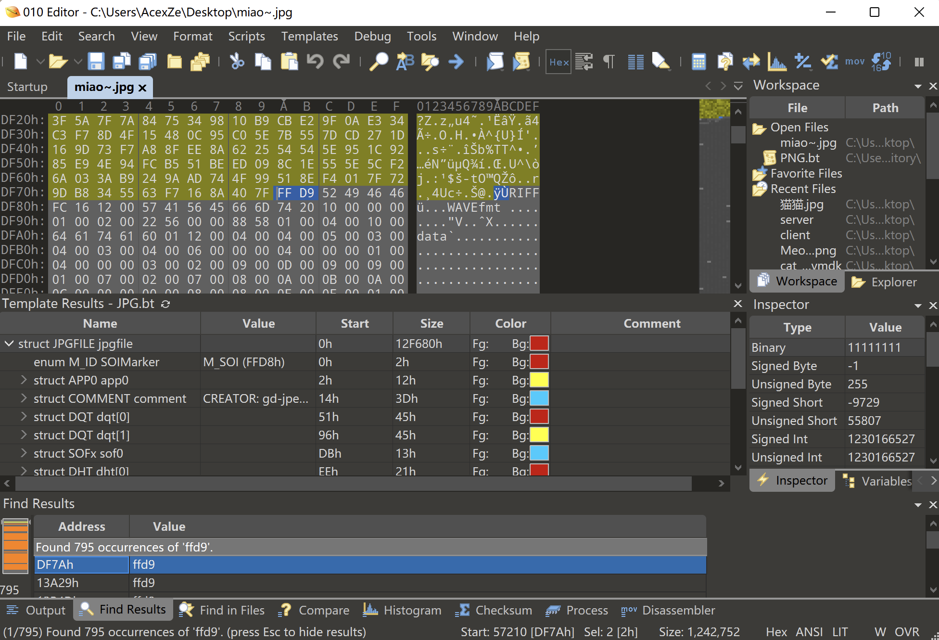Click the Open File folder icon
The width and height of the screenshot is (939, 640).
[58, 62]
